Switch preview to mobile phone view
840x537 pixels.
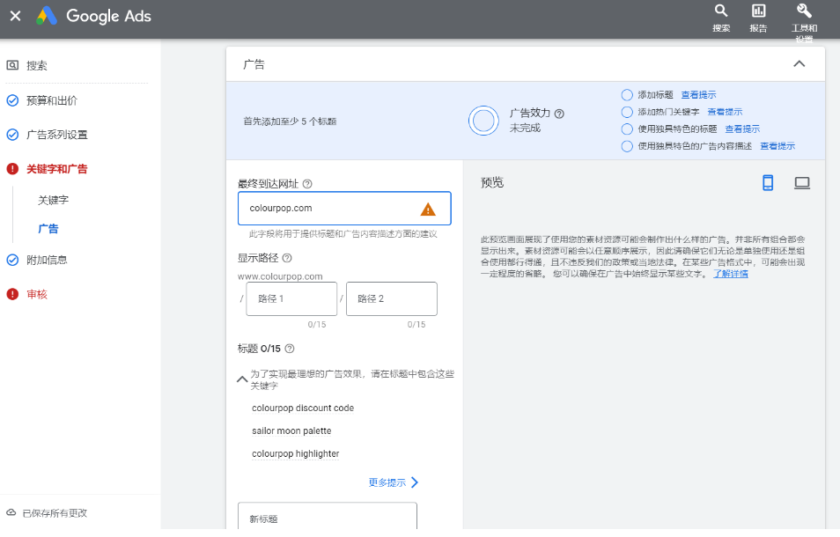click(x=768, y=182)
